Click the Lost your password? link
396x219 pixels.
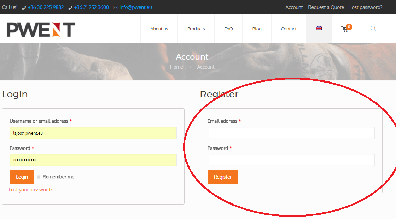pyautogui.click(x=30, y=190)
